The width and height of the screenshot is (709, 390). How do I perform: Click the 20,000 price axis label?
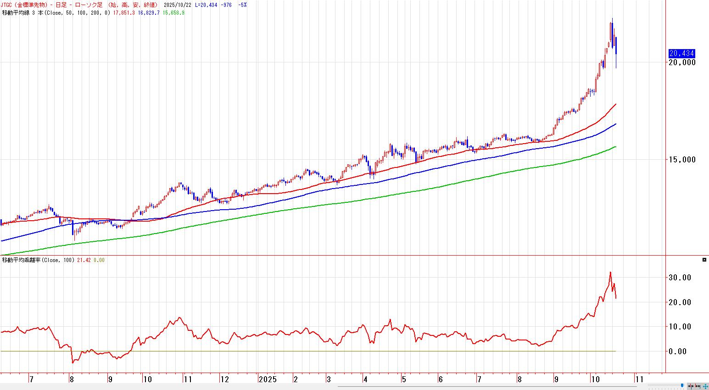point(681,62)
